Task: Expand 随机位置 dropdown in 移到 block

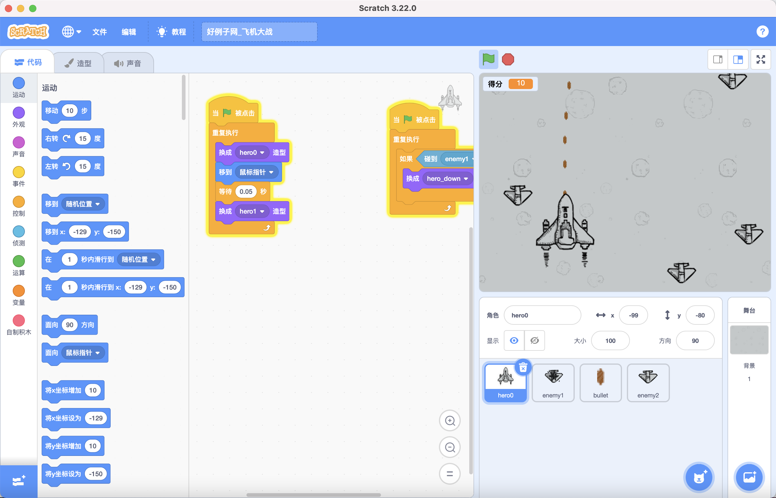Action: tap(83, 204)
